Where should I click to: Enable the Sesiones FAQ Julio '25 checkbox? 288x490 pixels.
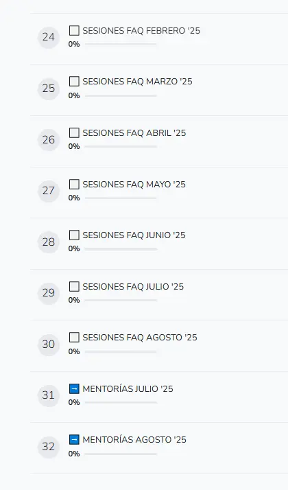pyautogui.click(x=74, y=287)
